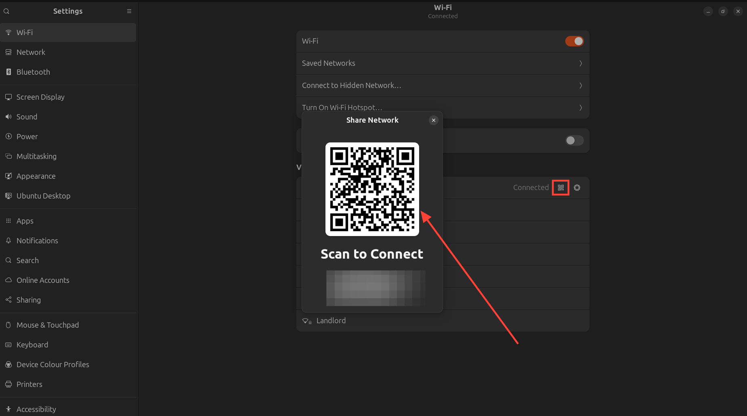Click the Connected status label in network row

[x=531, y=188]
